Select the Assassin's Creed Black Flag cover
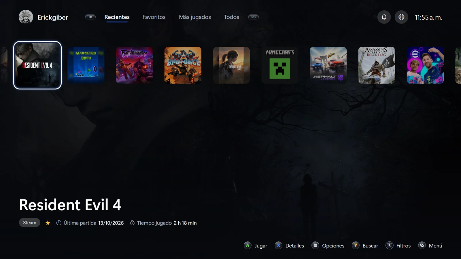Image resolution: width=461 pixels, height=259 pixels. (377, 65)
